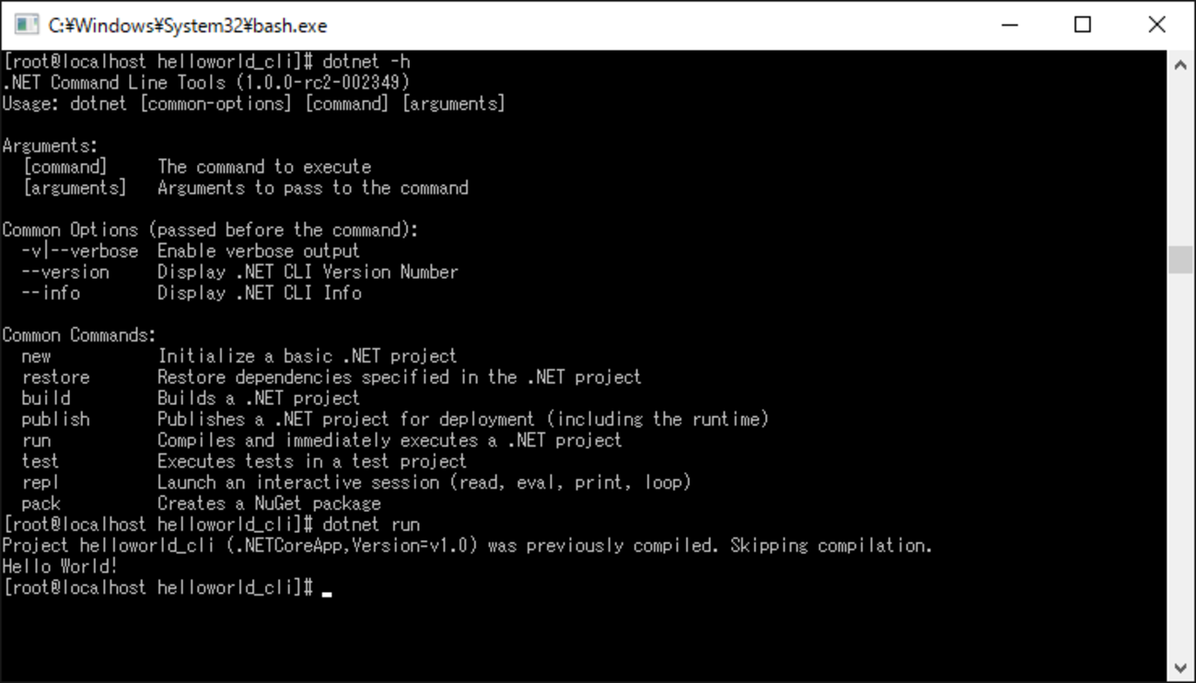
Task: Maximize the bash.exe window
Action: coord(1083,25)
